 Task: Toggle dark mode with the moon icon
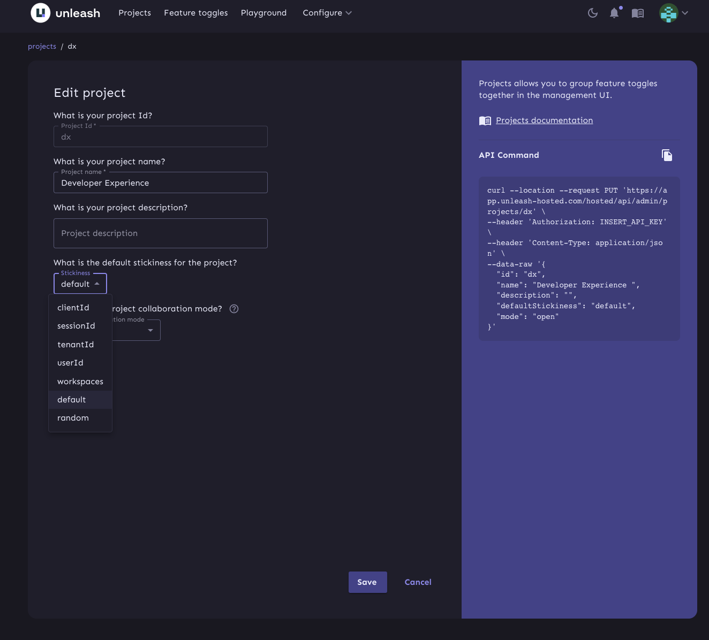pyautogui.click(x=592, y=13)
